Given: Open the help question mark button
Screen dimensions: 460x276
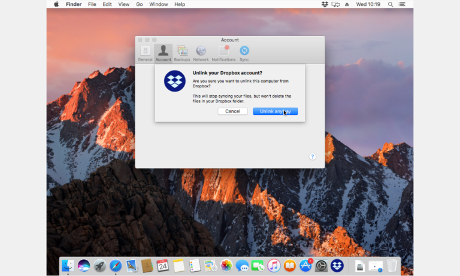Looking at the screenshot, I should [x=313, y=157].
